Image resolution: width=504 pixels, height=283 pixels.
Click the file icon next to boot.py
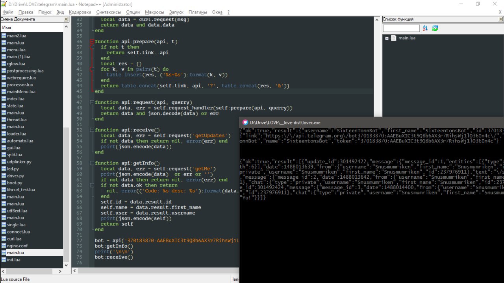4,183
